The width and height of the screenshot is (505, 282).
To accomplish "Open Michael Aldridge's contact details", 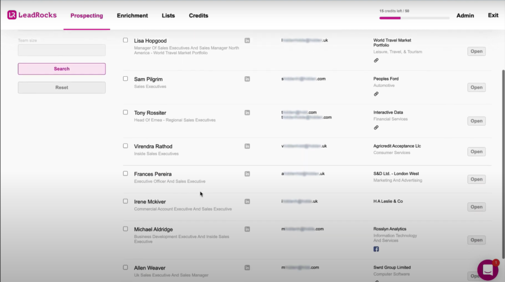I will coord(476,240).
